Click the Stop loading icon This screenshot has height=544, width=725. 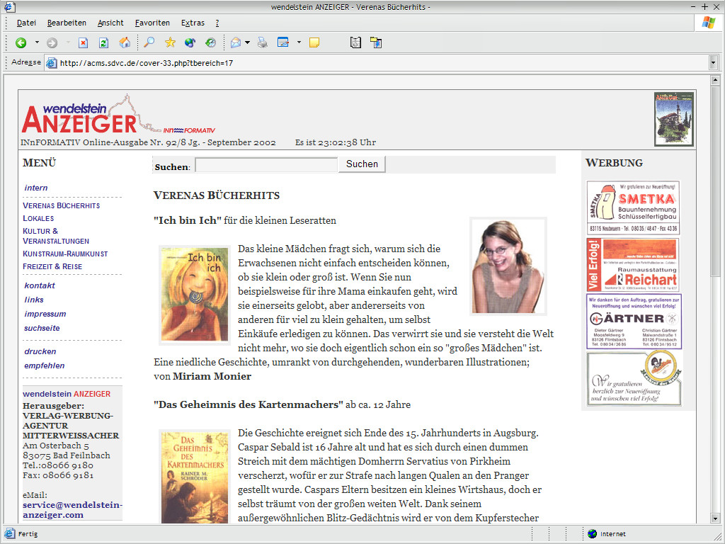pyautogui.click(x=83, y=42)
